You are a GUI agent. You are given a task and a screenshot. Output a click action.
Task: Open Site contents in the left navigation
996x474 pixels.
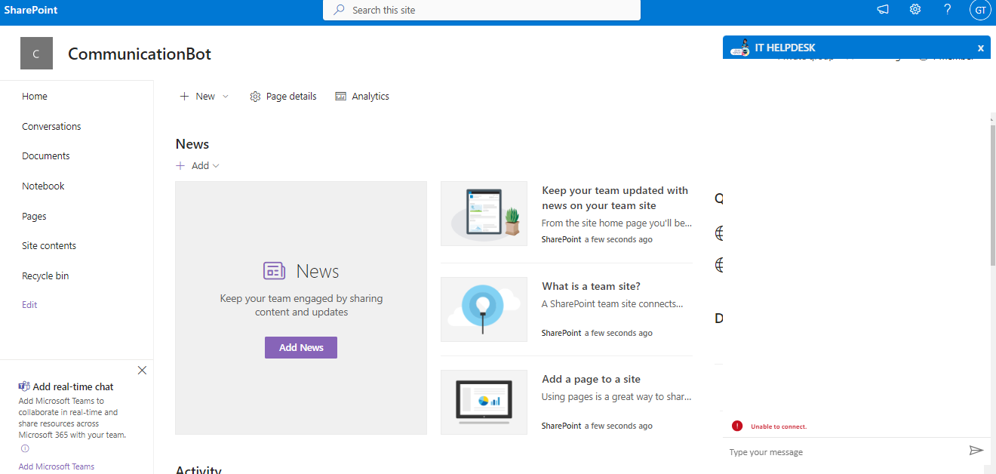(49, 246)
